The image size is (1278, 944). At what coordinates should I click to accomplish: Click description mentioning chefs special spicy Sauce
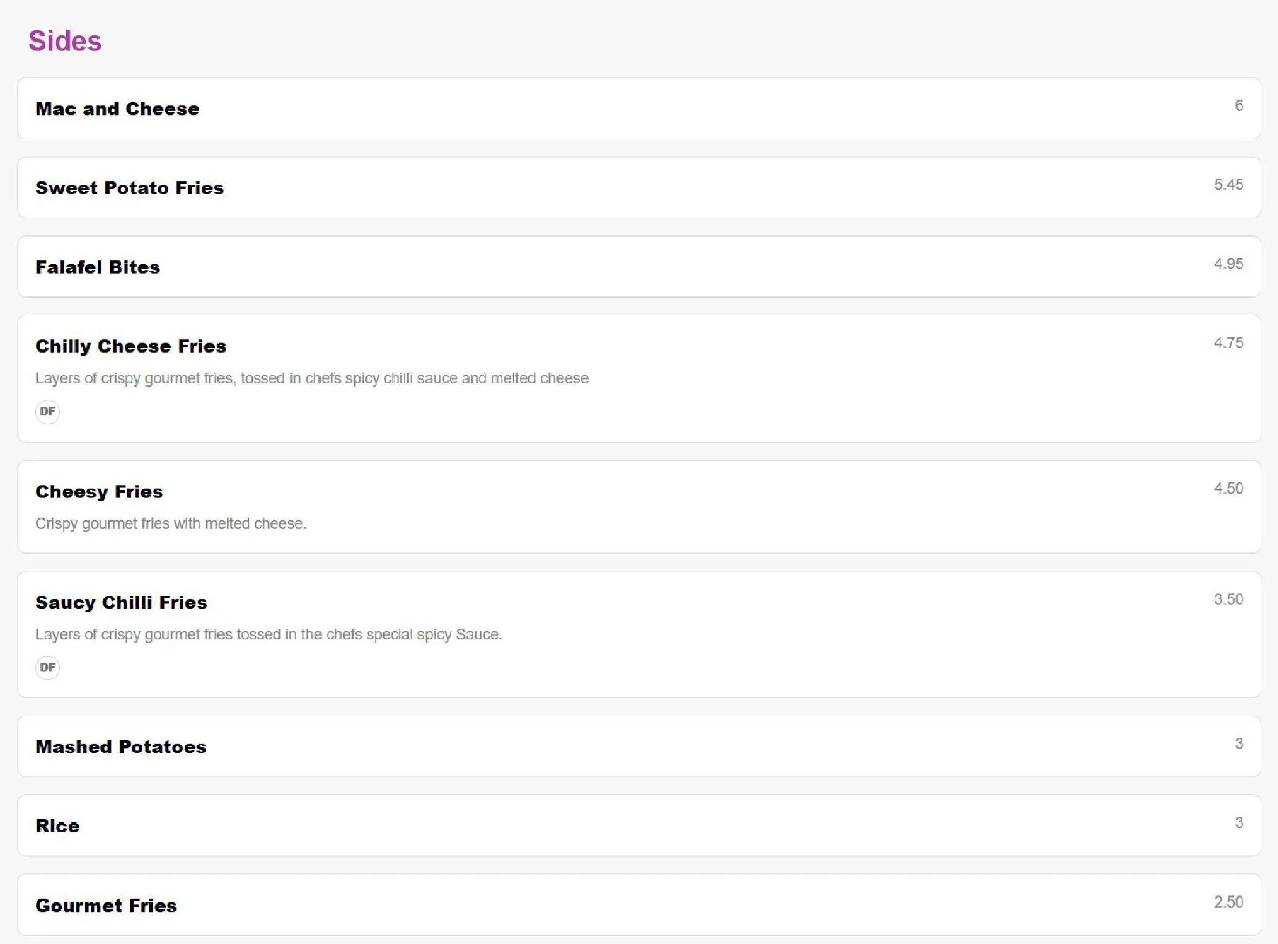tap(268, 635)
